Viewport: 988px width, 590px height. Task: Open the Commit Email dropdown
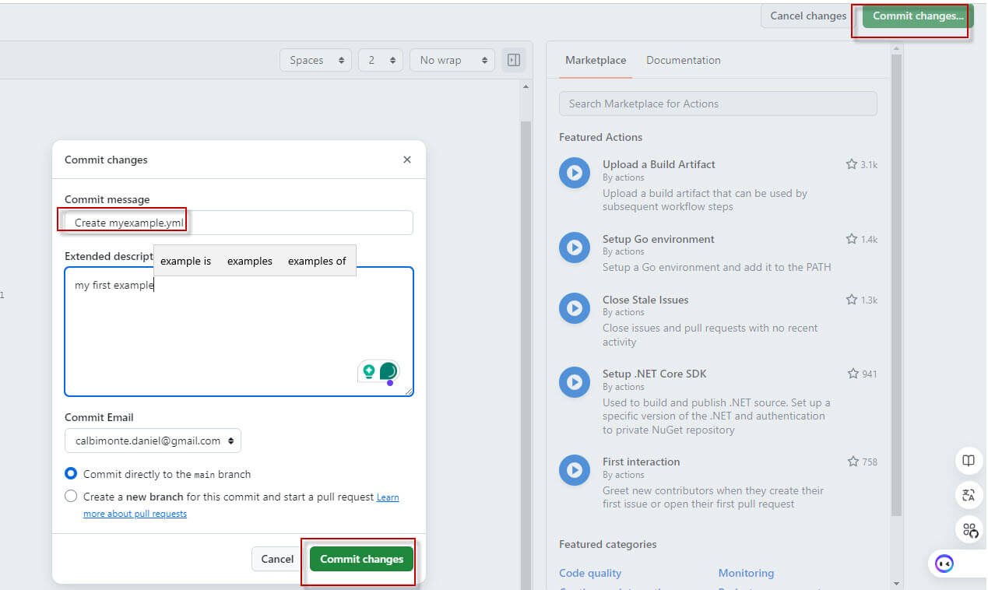point(153,440)
